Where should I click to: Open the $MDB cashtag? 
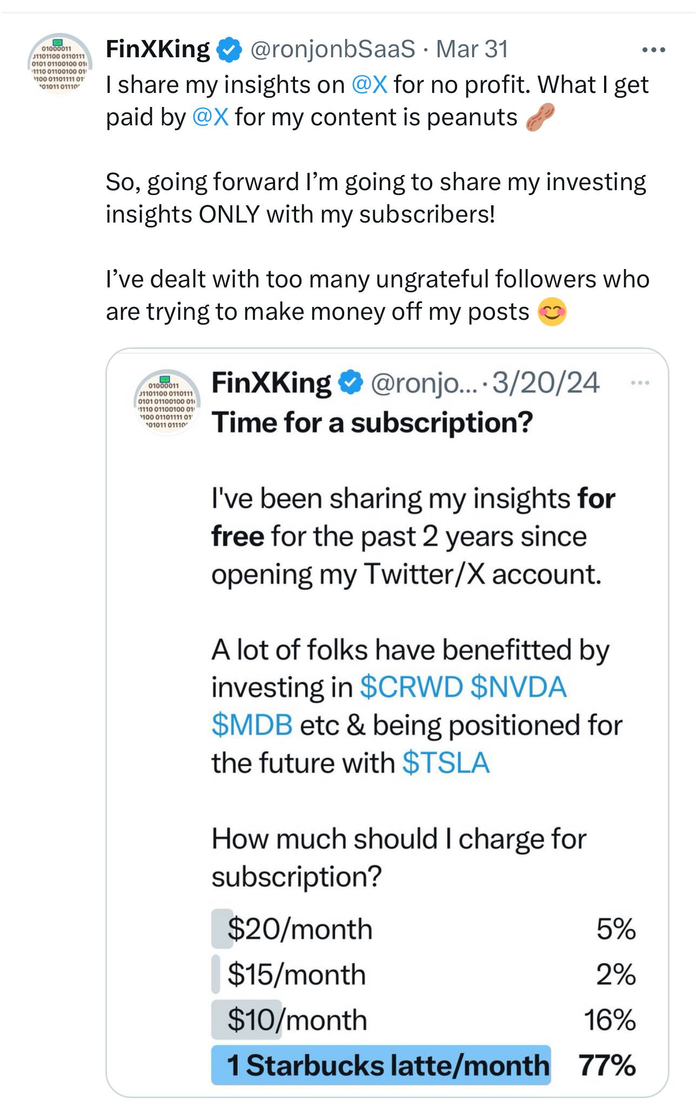pos(252,725)
